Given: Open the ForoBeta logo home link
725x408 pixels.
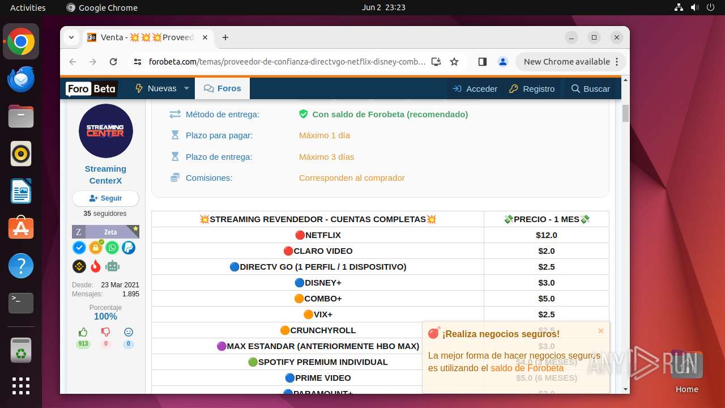Looking at the screenshot, I should click(91, 88).
